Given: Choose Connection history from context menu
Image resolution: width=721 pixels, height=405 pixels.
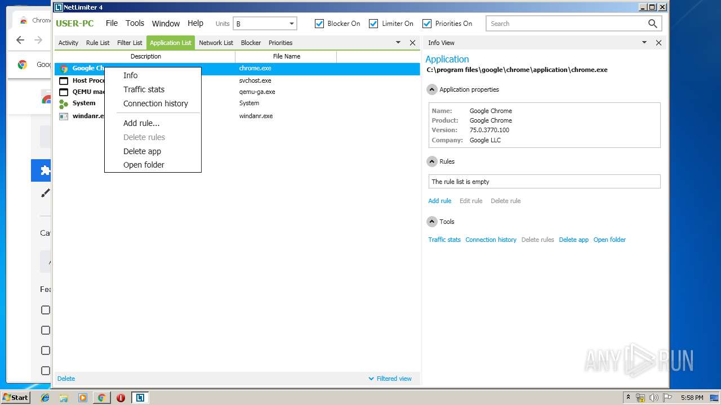Looking at the screenshot, I should click(155, 103).
